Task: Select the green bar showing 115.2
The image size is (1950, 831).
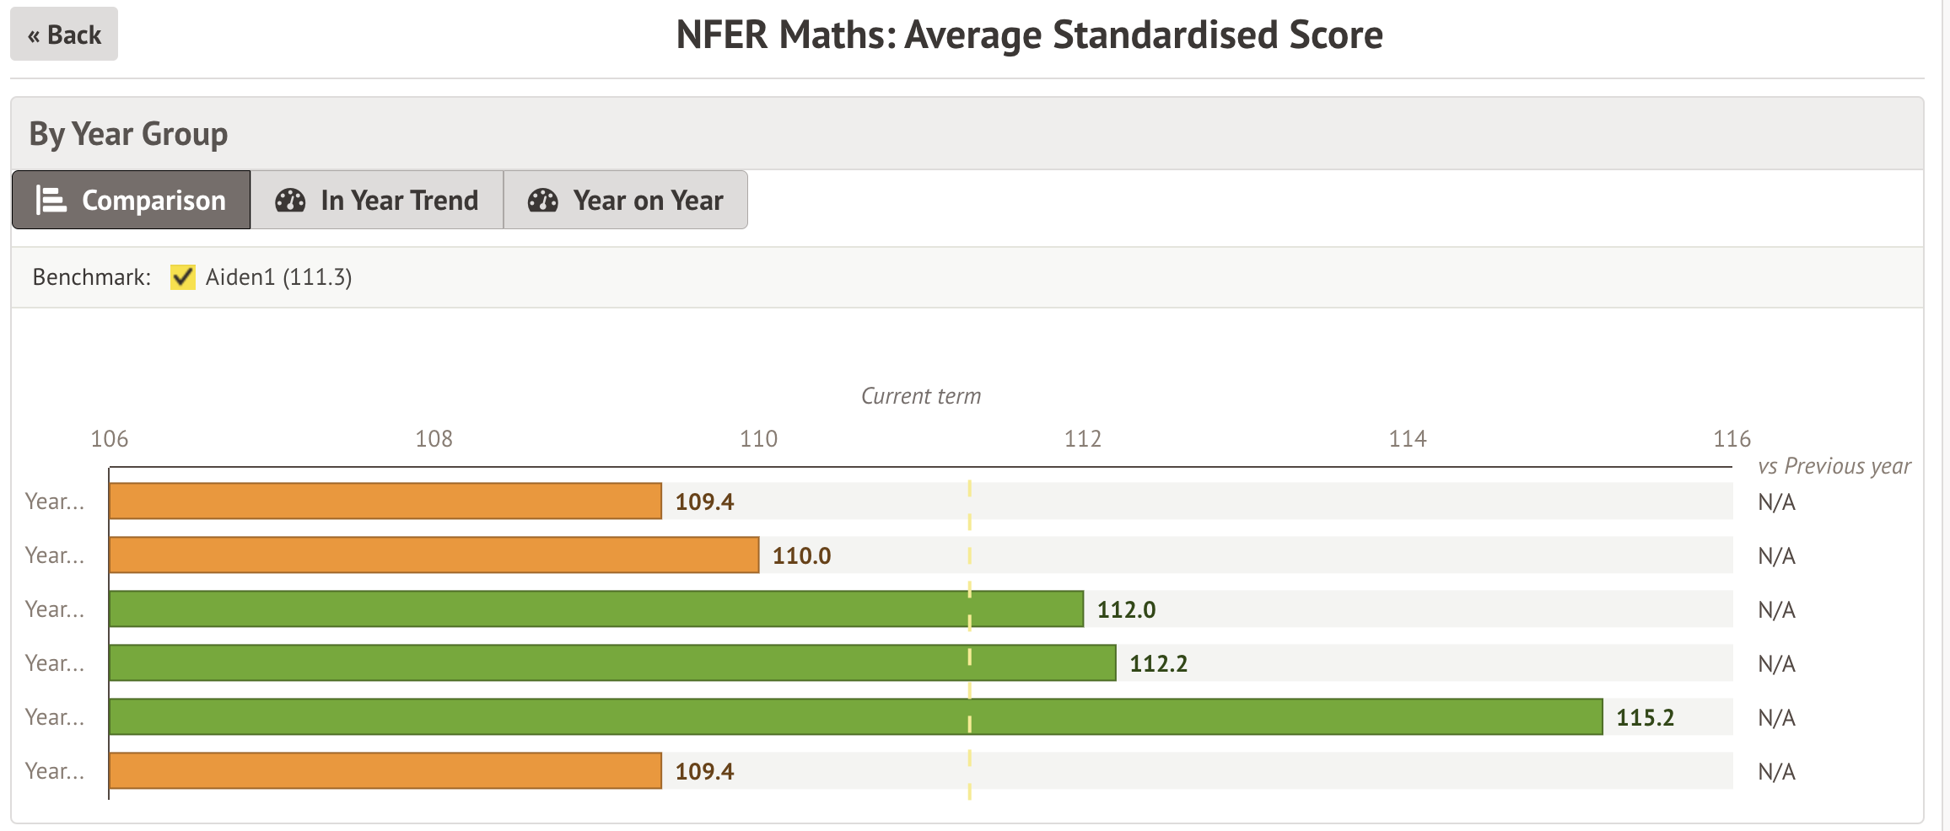Action: coord(855,717)
